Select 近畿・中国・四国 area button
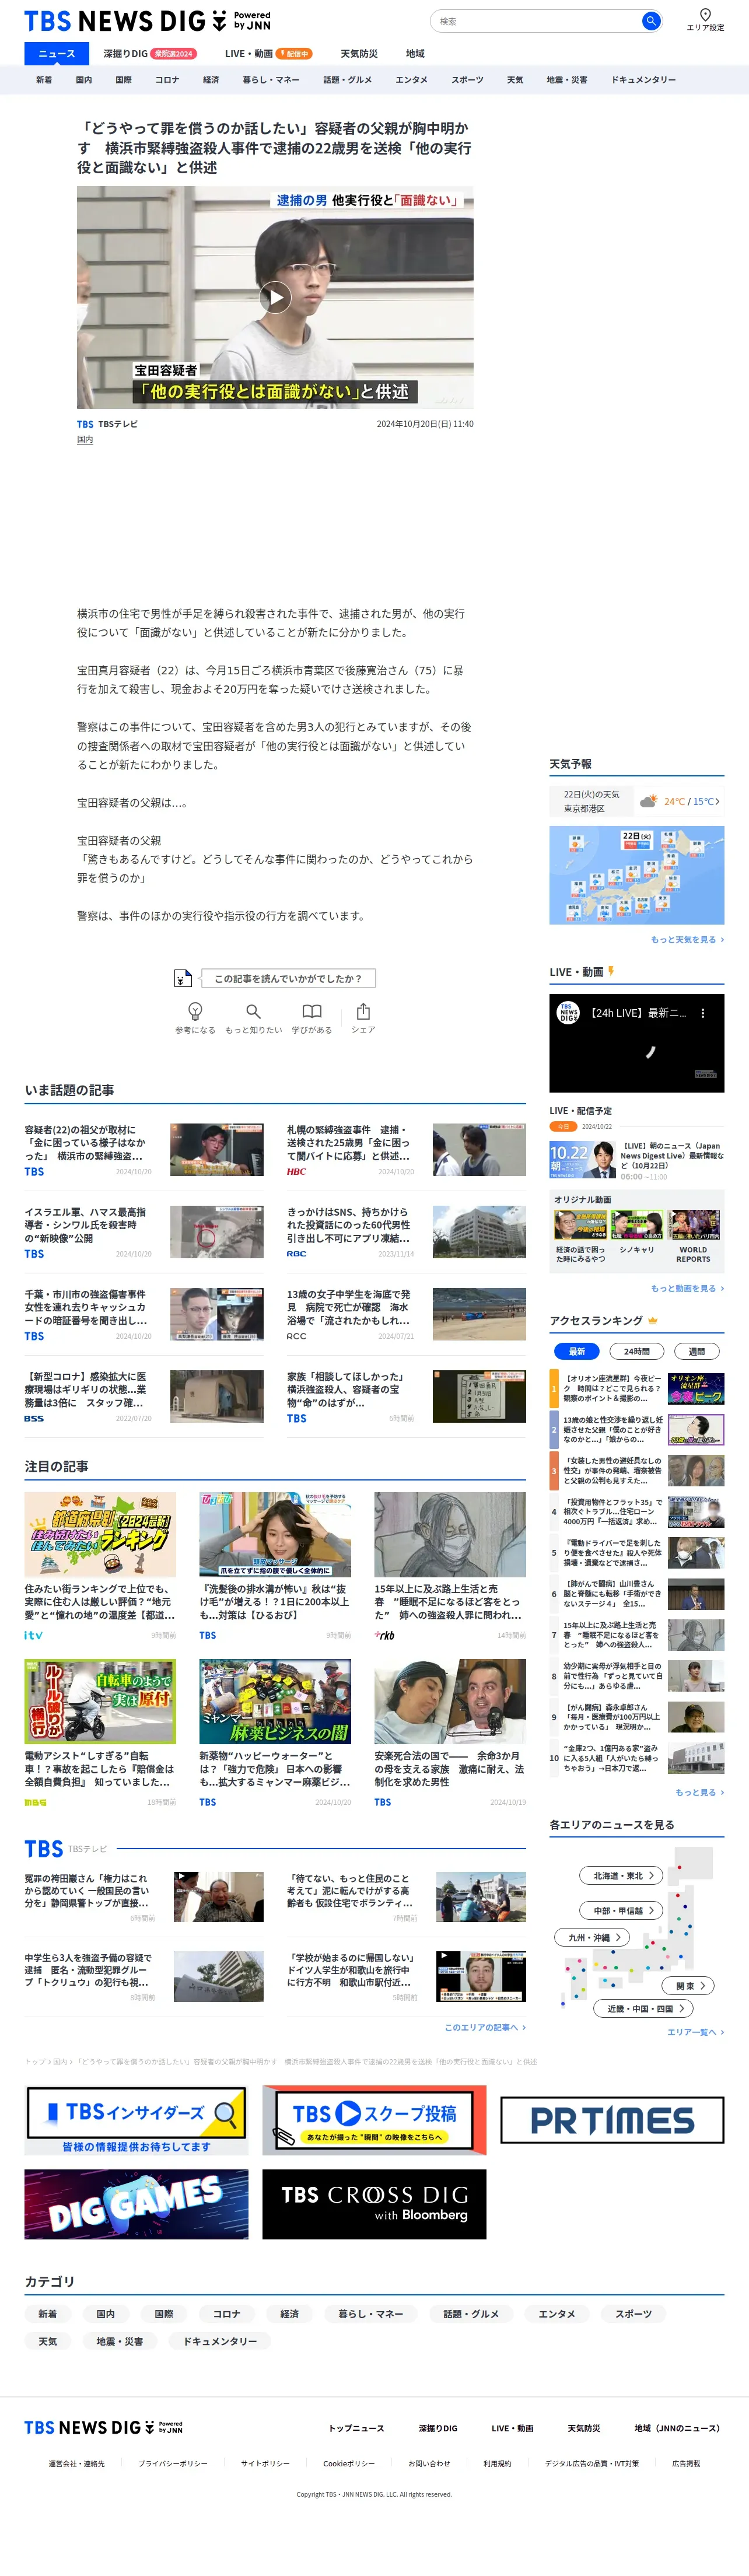Screen dimensions: 749x2576 pos(643,2008)
